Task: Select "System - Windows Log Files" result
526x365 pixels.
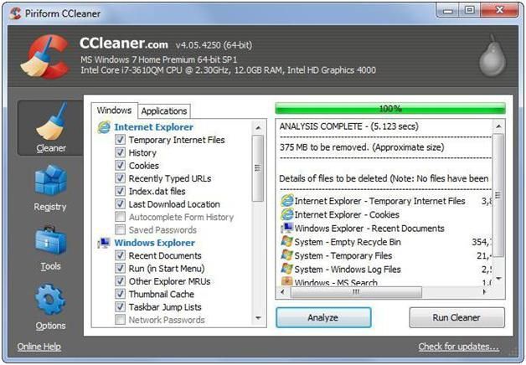Action: (x=386, y=269)
